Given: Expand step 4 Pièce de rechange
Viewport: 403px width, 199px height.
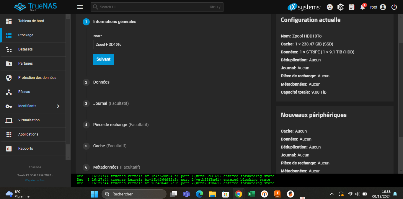Looking at the screenshot, I should click(x=116, y=125).
